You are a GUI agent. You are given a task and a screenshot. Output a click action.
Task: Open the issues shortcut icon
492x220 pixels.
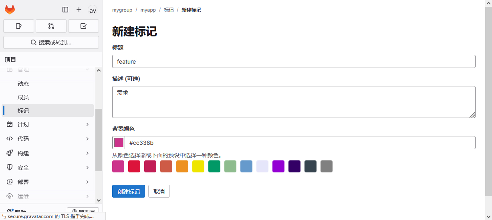click(x=18, y=26)
